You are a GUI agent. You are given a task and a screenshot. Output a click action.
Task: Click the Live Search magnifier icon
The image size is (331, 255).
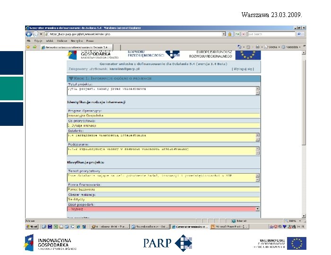(299, 34)
